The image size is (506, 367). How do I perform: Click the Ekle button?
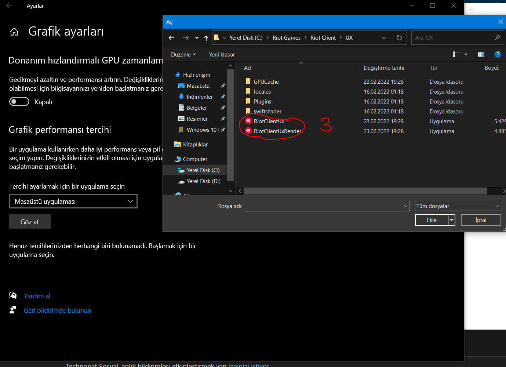click(x=432, y=220)
